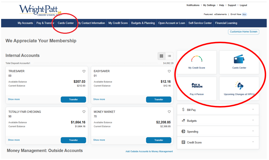The image size is (269, 160).
Task: Open My Contact Information menu
Action: pyautogui.click(x=91, y=23)
